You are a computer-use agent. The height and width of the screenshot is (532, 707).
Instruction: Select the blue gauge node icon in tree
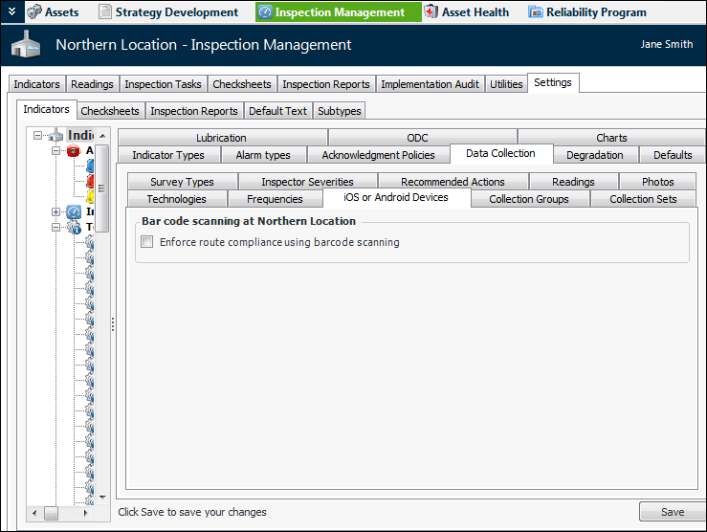tap(74, 211)
